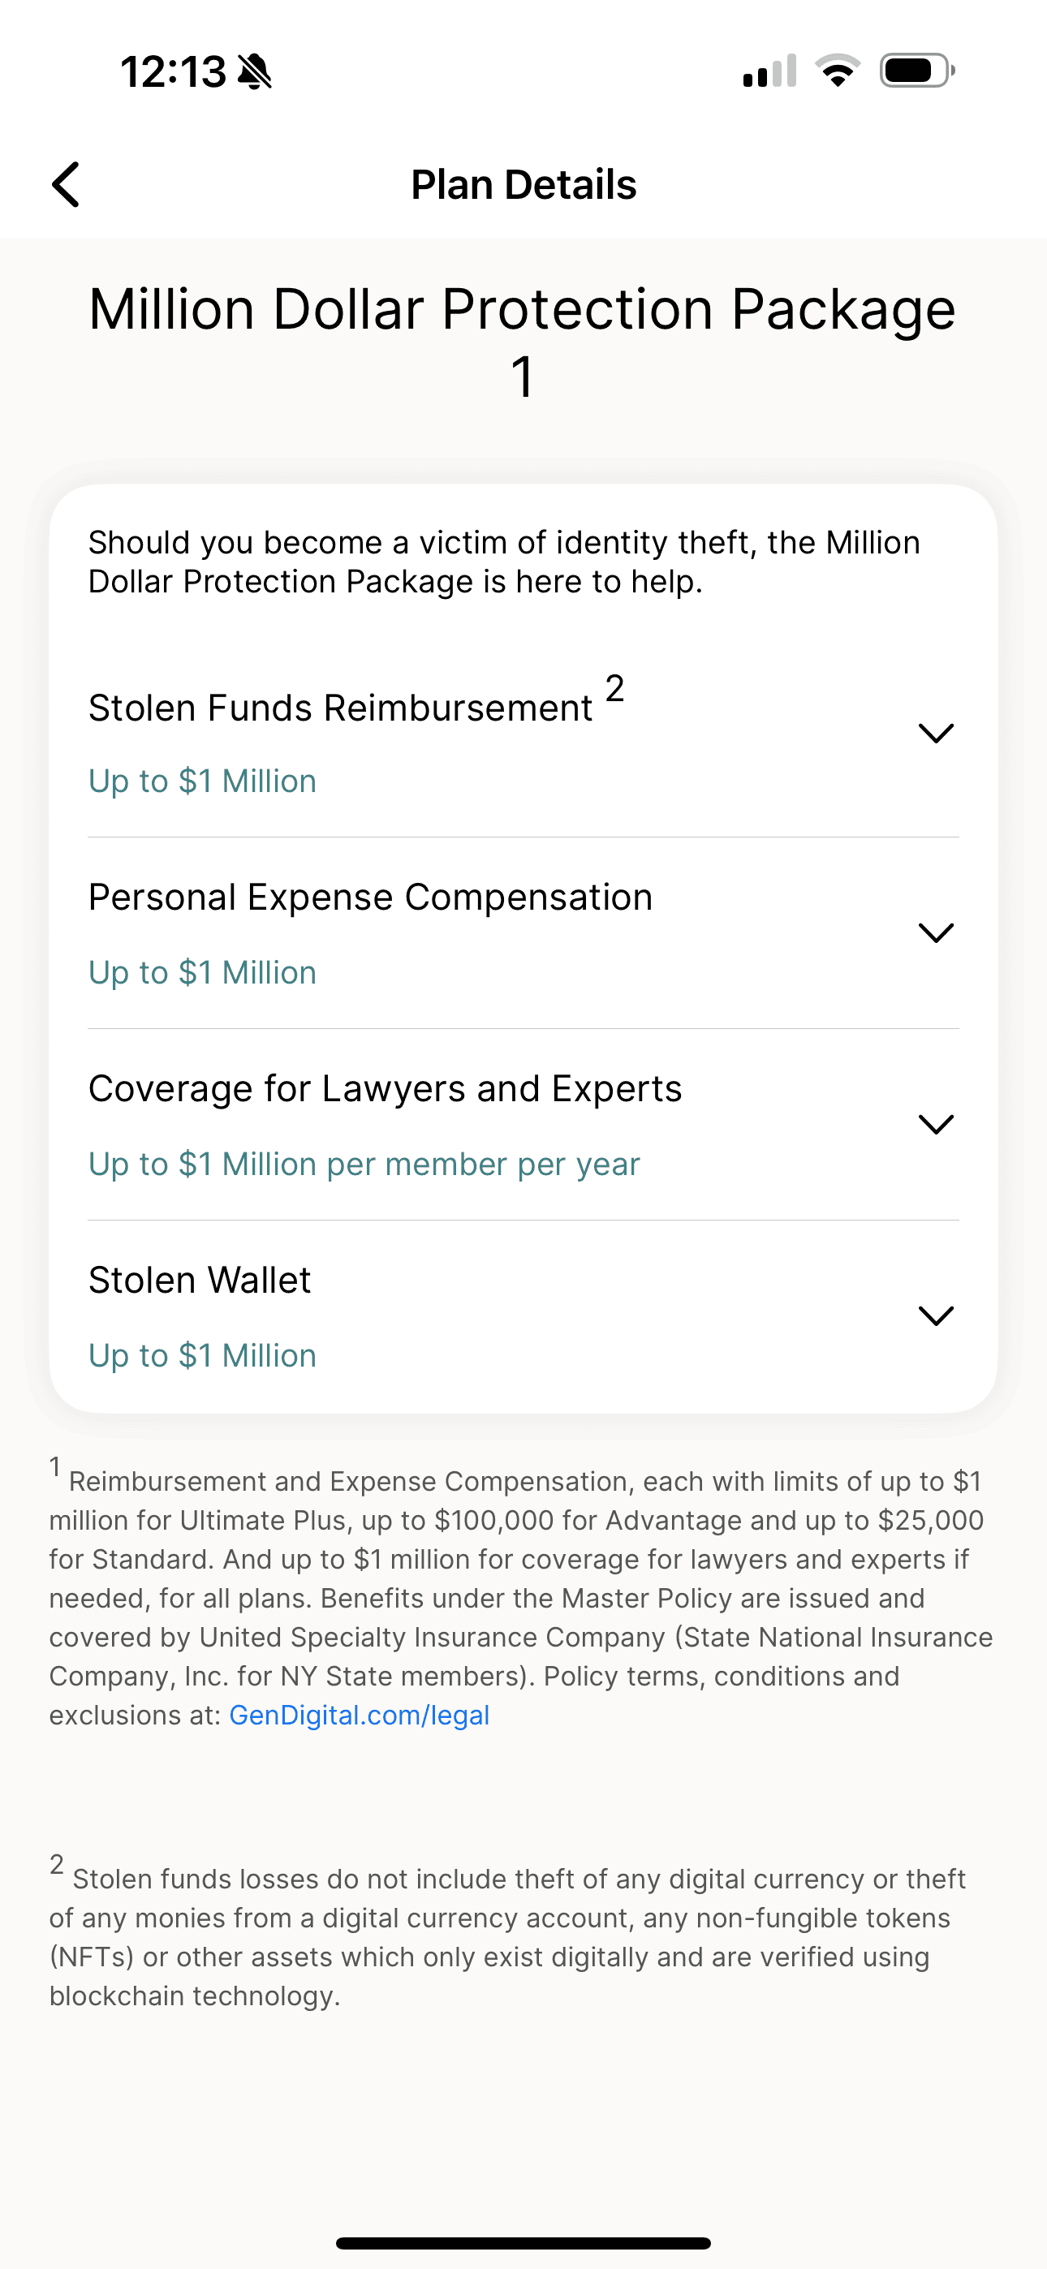1047x2269 pixels.
Task: Tap the Million Dollar Protection Package heading
Action: tap(523, 310)
